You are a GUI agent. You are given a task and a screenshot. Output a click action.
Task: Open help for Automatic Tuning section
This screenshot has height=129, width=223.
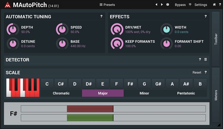point(101,16)
